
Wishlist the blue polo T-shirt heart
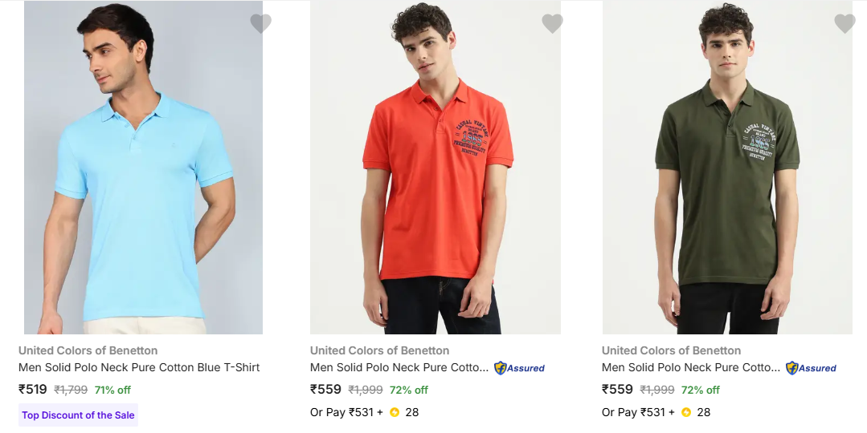coord(260,24)
